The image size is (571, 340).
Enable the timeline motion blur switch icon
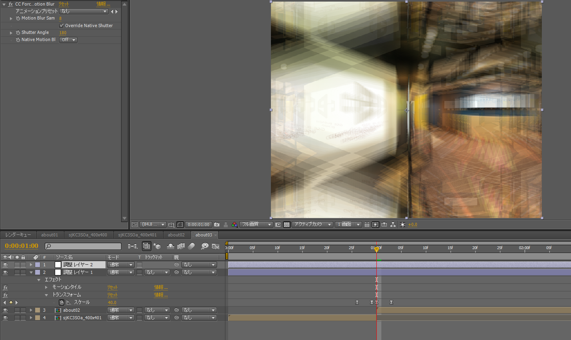pos(191,246)
